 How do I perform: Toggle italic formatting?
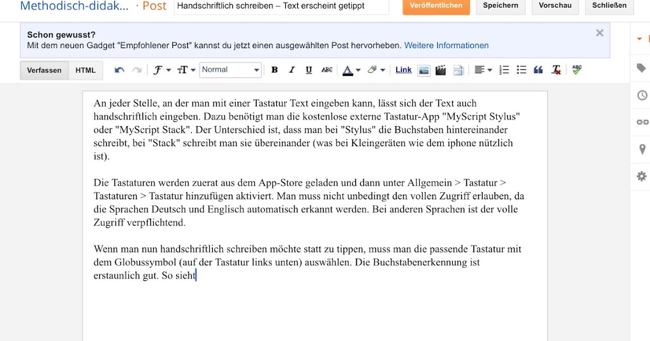coord(292,70)
